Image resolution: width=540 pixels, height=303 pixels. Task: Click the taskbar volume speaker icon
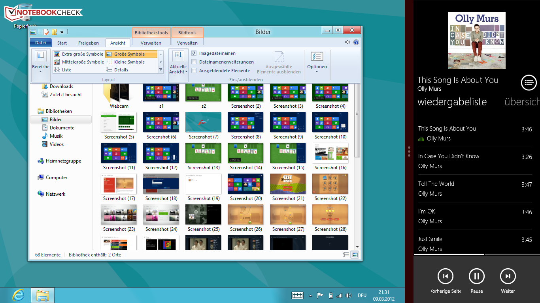click(x=348, y=295)
